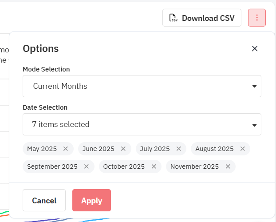Select the 'Current Months' field text
The width and height of the screenshot is (276, 222).
(x=60, y=86)
